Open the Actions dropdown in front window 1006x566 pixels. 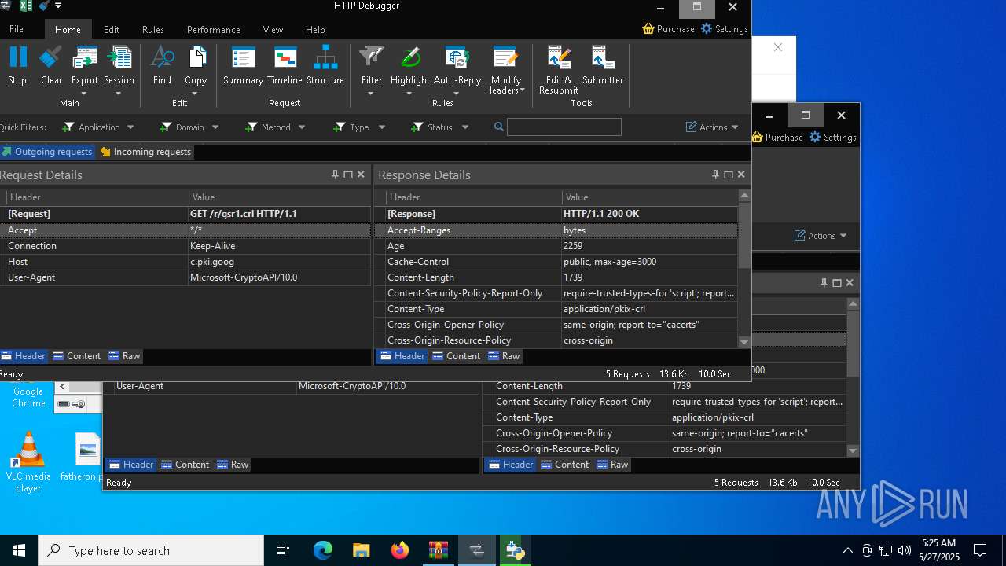pyautogui.click(x=713, y=127)
